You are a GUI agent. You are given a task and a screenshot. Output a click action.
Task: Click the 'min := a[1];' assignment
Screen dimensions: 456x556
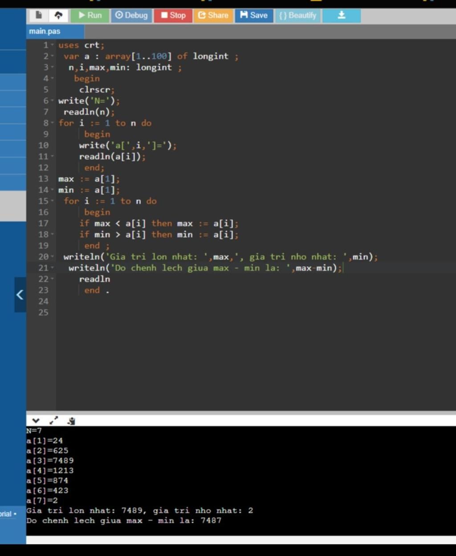[x=89, y=190]
